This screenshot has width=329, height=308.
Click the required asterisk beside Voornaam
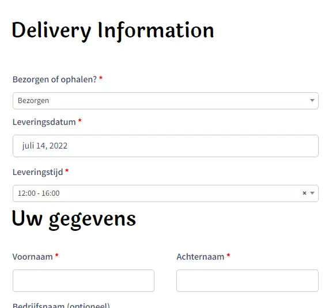[x=57, y=255]
